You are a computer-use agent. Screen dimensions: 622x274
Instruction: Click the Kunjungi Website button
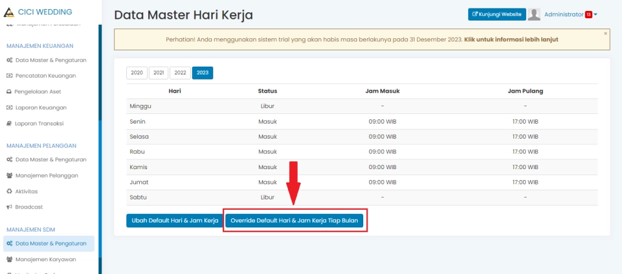tap(497, 15)
